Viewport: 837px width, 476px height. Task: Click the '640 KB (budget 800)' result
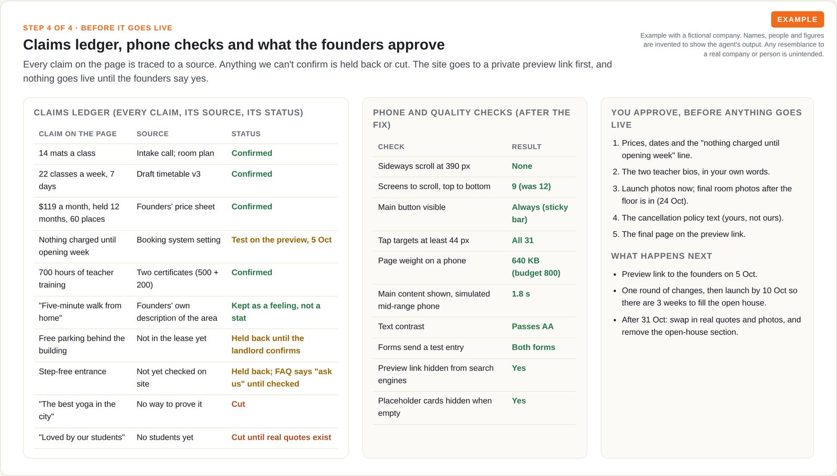(536, 267)
